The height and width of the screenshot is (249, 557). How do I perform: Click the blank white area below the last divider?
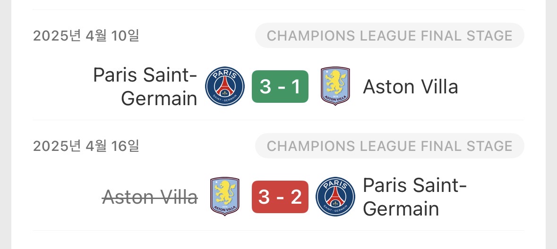(x=278, y=241)
